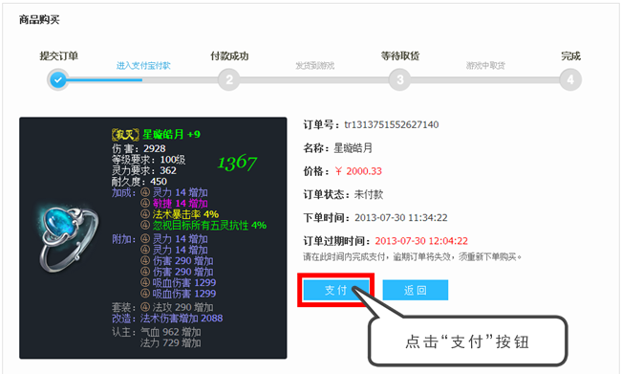Click the red price ¥ 2000.33
Viewport: 621px width, 374px height.
click(358, 171)
